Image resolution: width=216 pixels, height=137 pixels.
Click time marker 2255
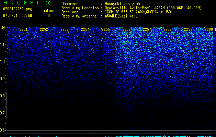[106, 29]
